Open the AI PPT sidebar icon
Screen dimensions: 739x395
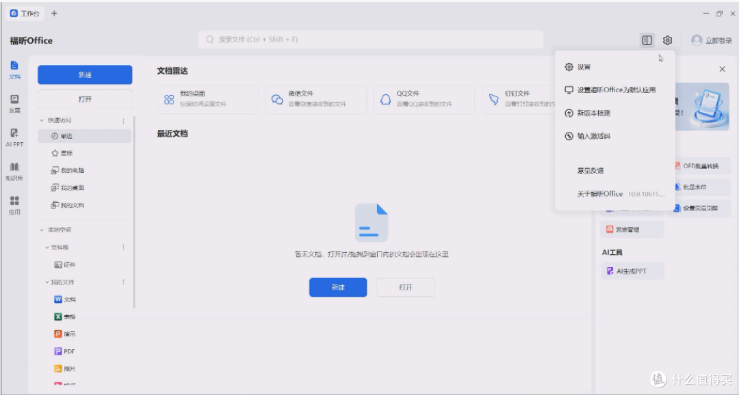14,137
